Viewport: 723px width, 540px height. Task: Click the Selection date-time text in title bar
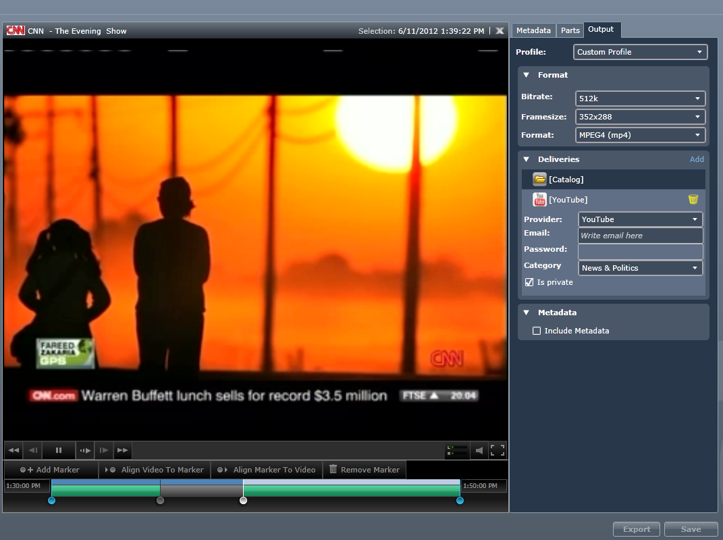(x=421, y=31)
